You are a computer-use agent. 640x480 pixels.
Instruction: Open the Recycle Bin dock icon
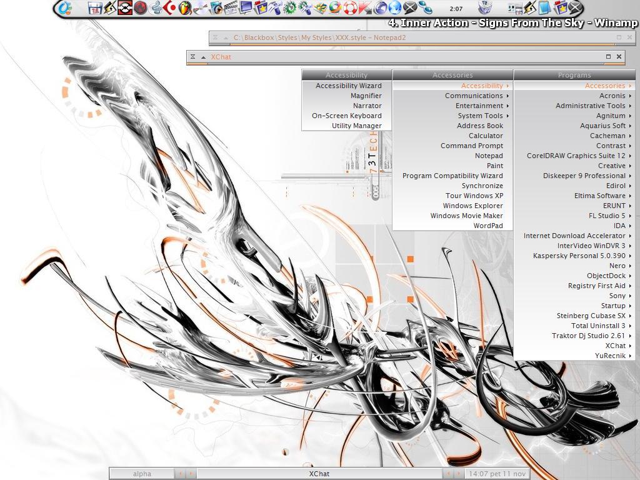click(x=485, y=7)
